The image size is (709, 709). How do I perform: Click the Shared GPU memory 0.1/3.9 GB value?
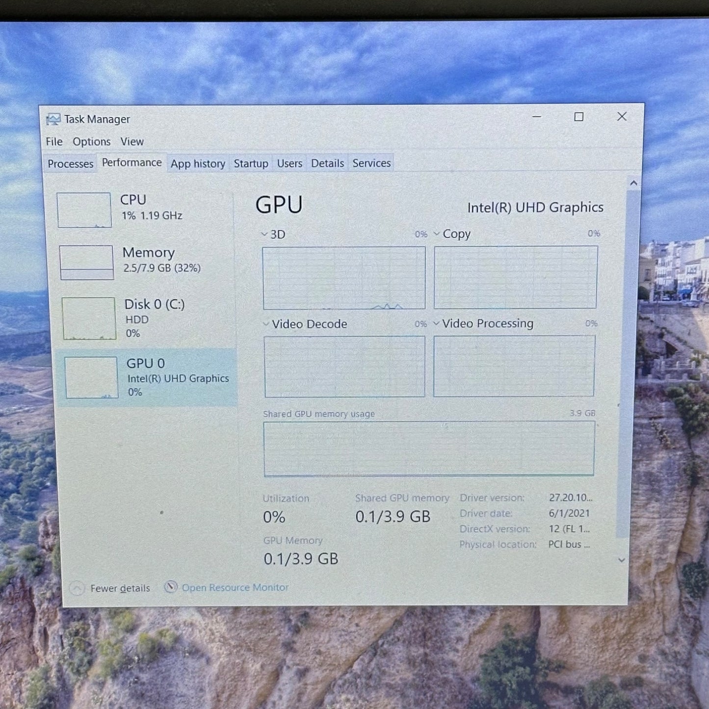[393, 517]
